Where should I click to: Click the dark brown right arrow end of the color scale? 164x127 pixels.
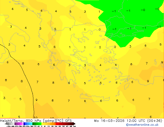click(74, 124)
